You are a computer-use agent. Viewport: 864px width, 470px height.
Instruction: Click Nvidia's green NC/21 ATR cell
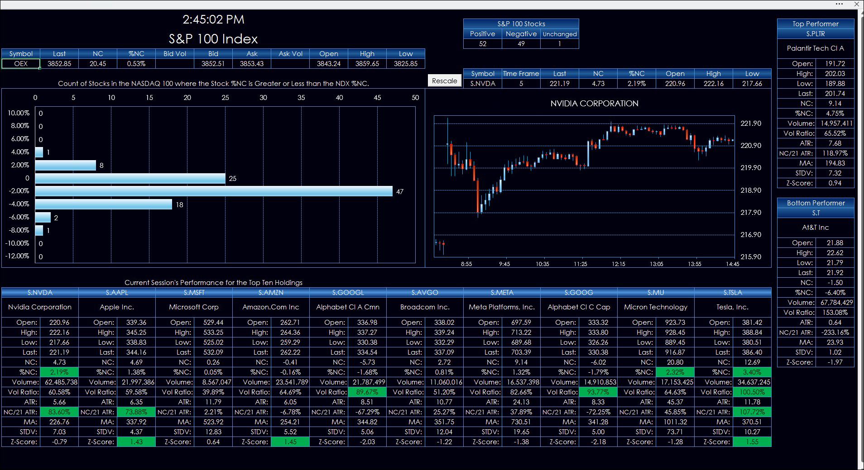(59, 412)
